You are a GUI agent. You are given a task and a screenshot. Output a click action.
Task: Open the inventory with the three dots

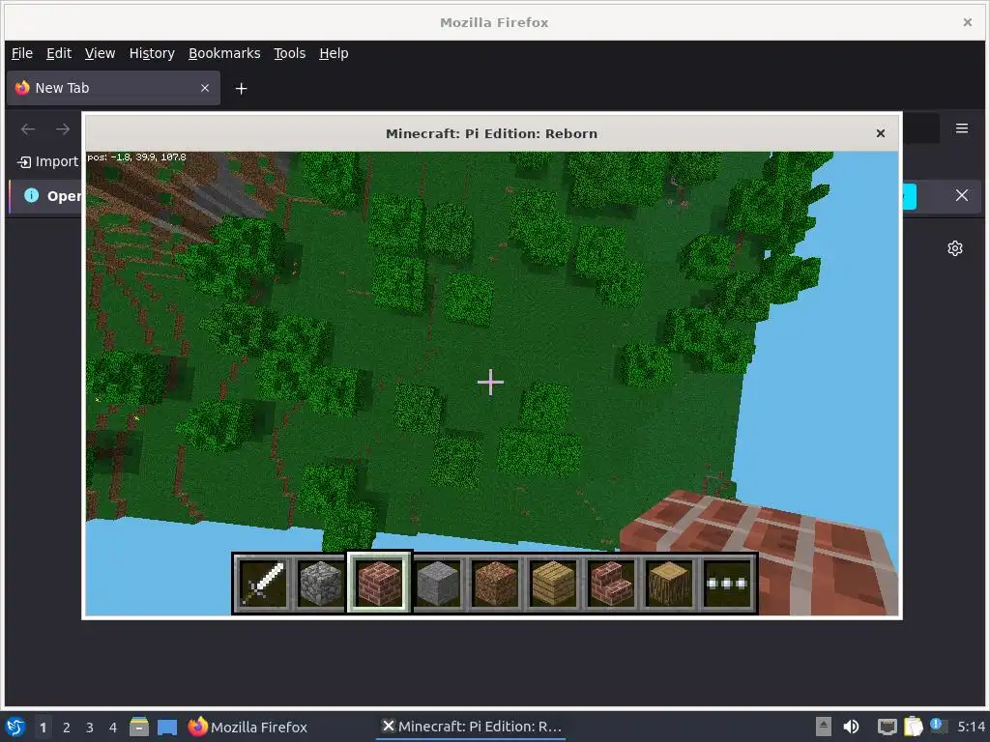727,584
